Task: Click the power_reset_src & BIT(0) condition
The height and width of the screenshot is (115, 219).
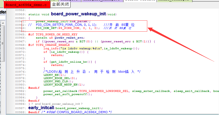Action: (68, 41)
